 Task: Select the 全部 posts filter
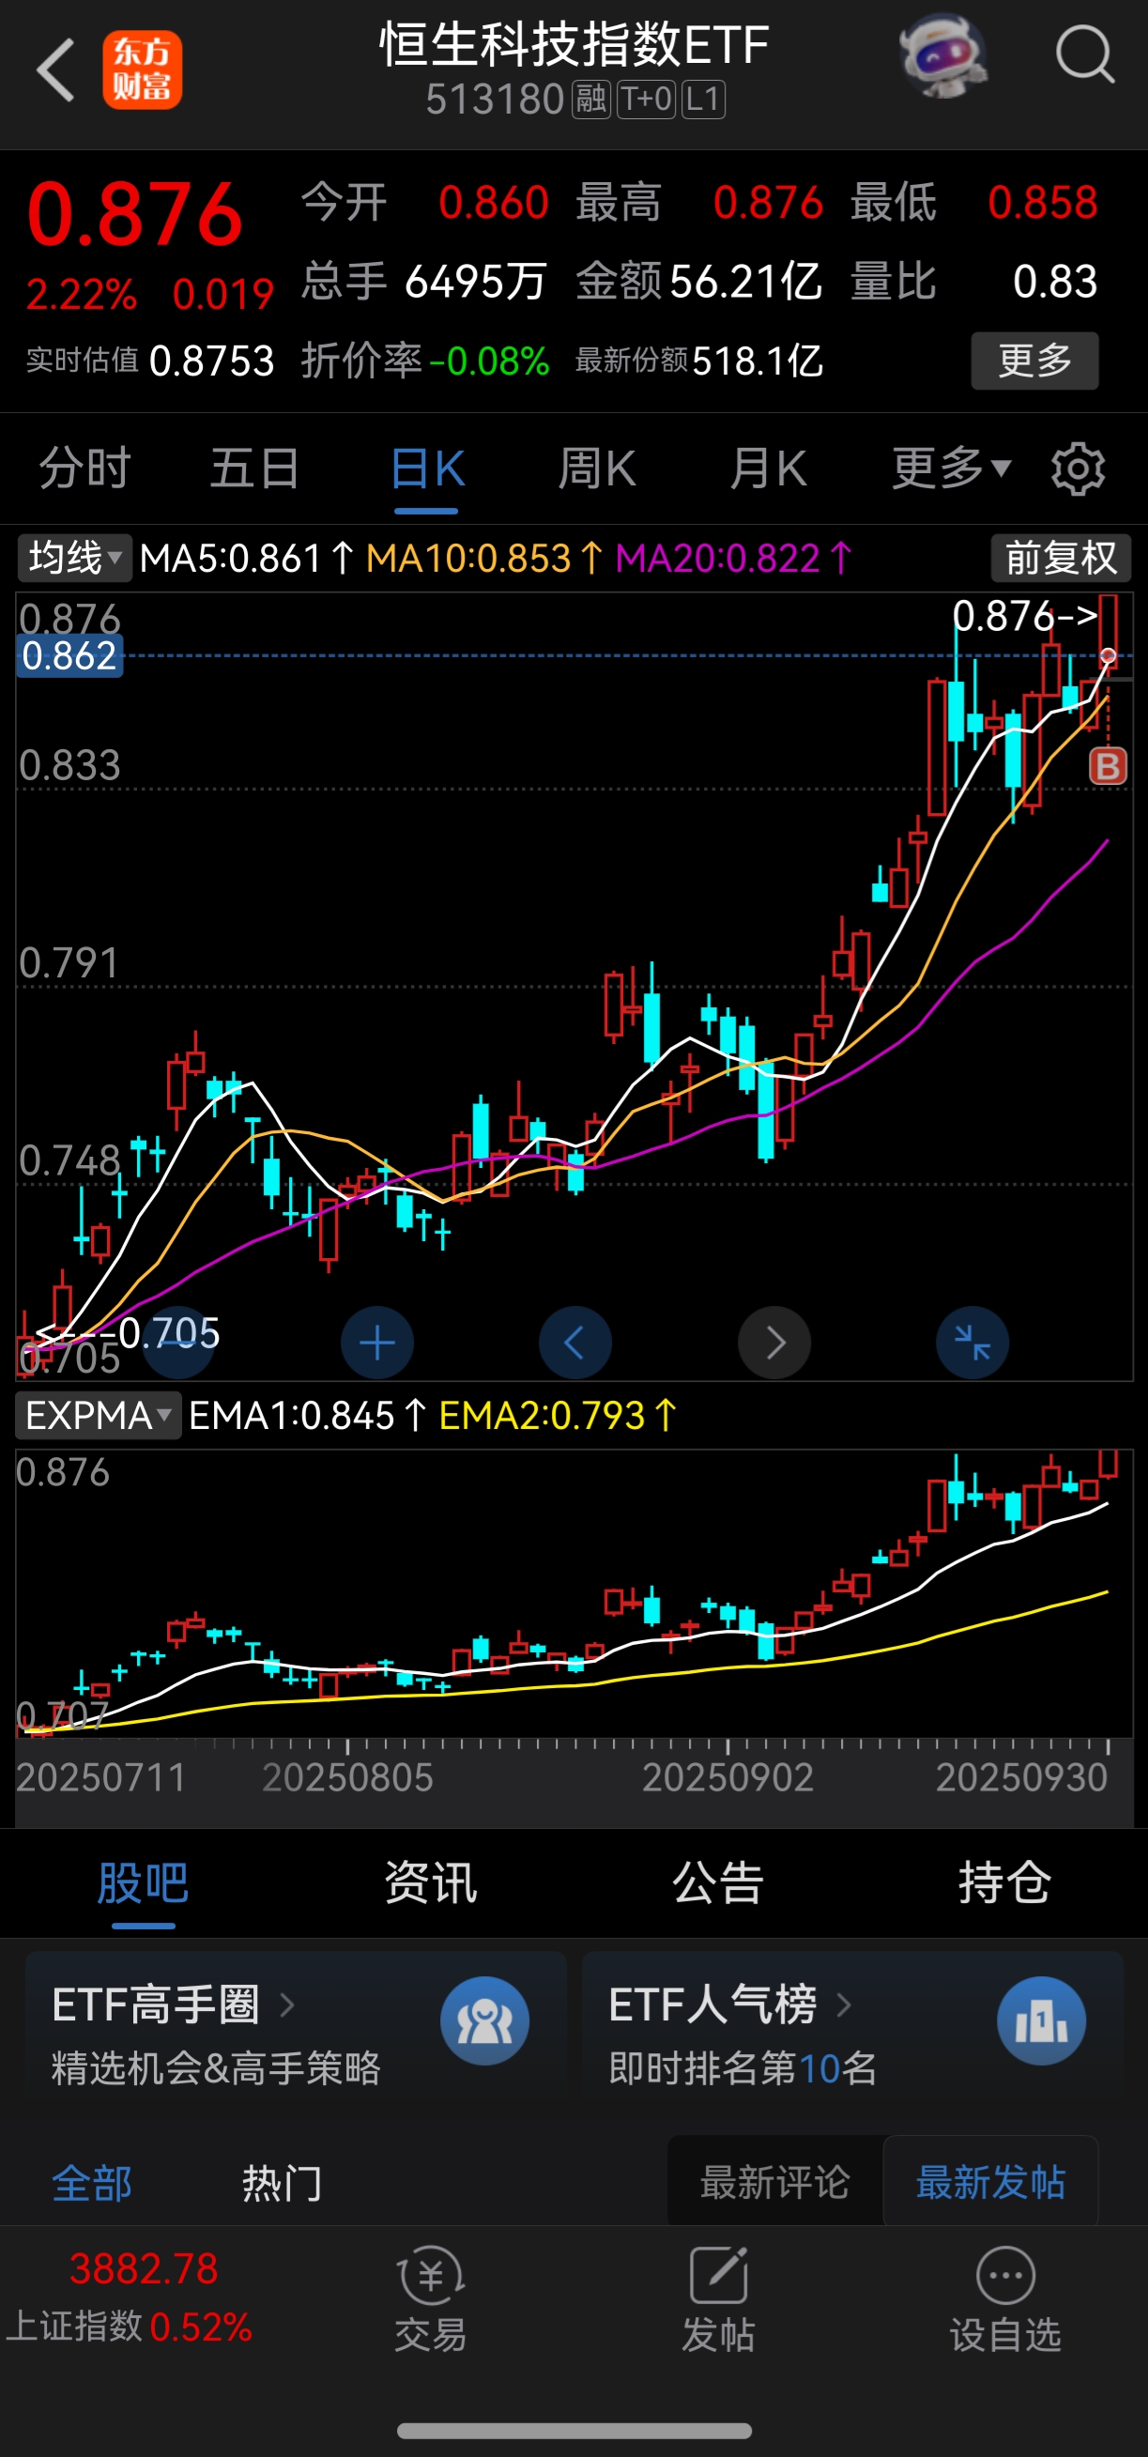(x=92, y=2183)
